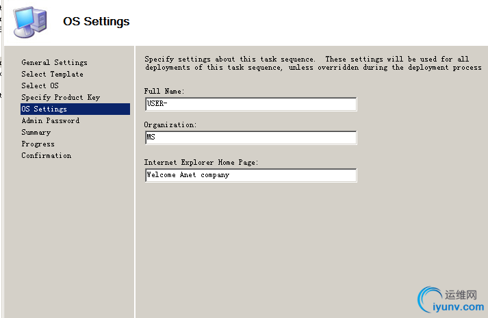
Task: Open the Confirmation step
Action: (x=46, y=155)
